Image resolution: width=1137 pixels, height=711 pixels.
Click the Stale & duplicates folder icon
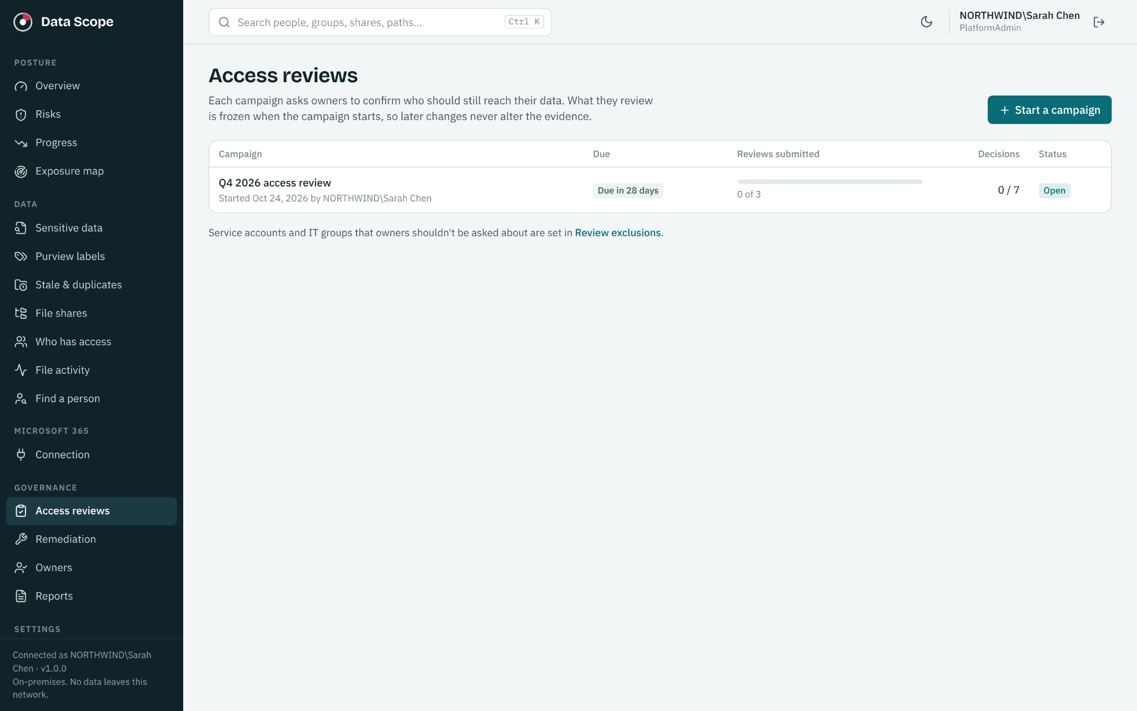coord(21,285)
